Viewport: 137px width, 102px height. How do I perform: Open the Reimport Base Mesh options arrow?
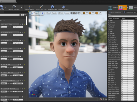pyautogui.click(x=21, y=8)
